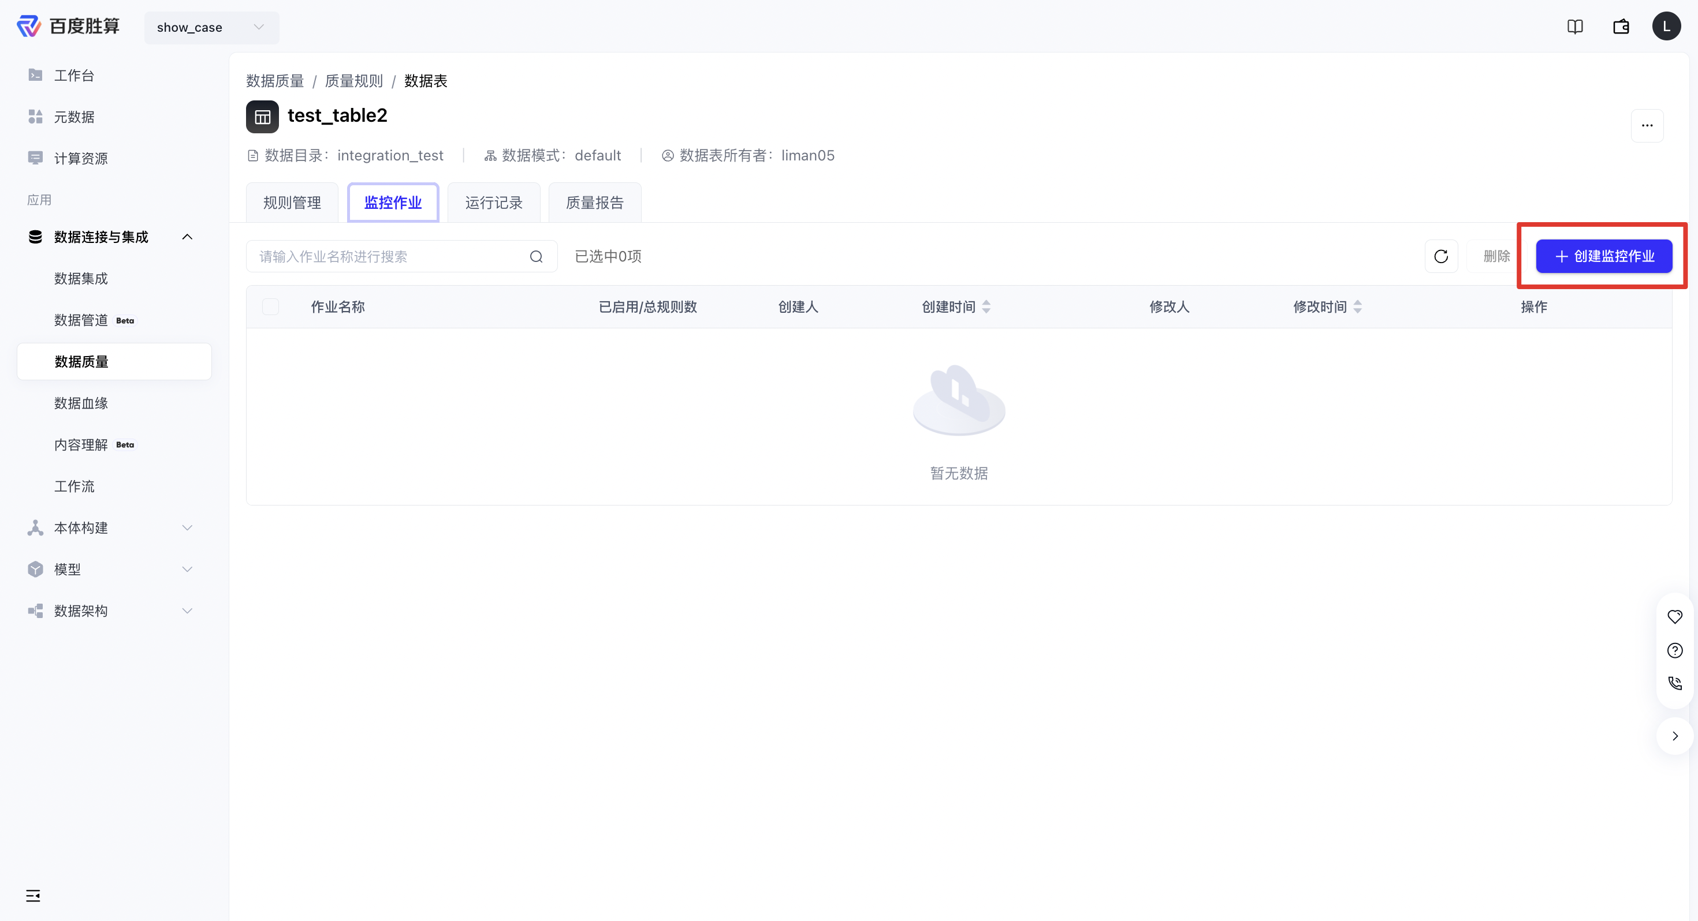
Task: Click the 数据模式 default value
Action: point(598,155)
